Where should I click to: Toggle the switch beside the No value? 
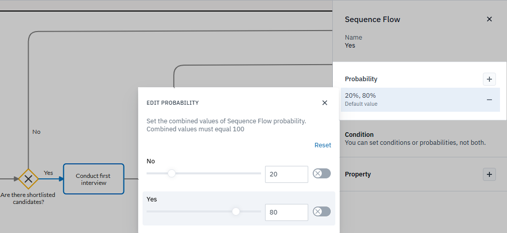click(x=321, y=174)
